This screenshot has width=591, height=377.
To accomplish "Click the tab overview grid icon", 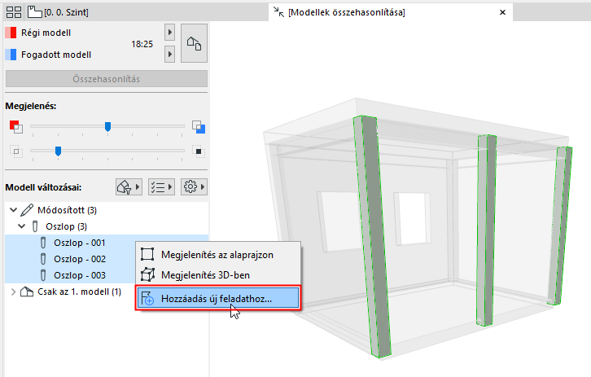I will click(x=14, y=12).
